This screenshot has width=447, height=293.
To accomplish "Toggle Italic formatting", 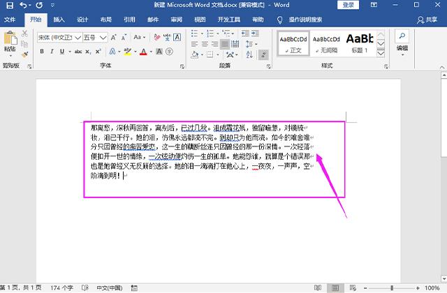I will (52, 51).
